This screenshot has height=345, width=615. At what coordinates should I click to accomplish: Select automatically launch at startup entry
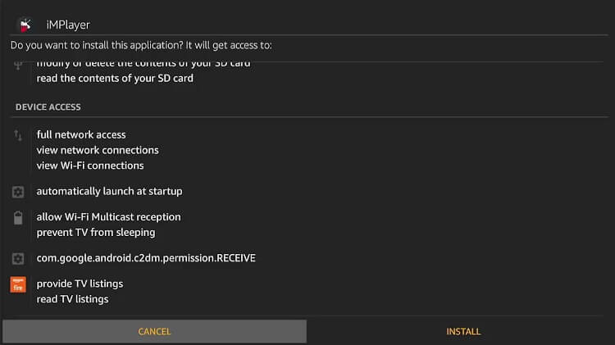[109, 191]
